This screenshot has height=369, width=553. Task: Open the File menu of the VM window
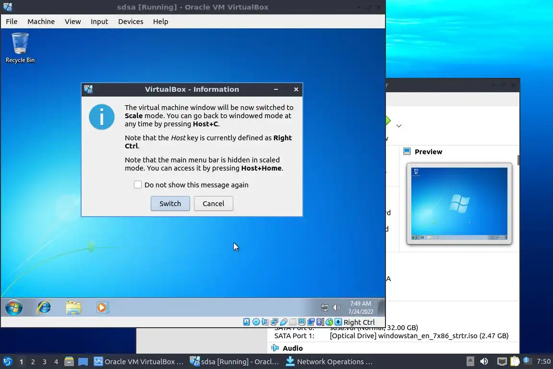(x=12, y=22)
